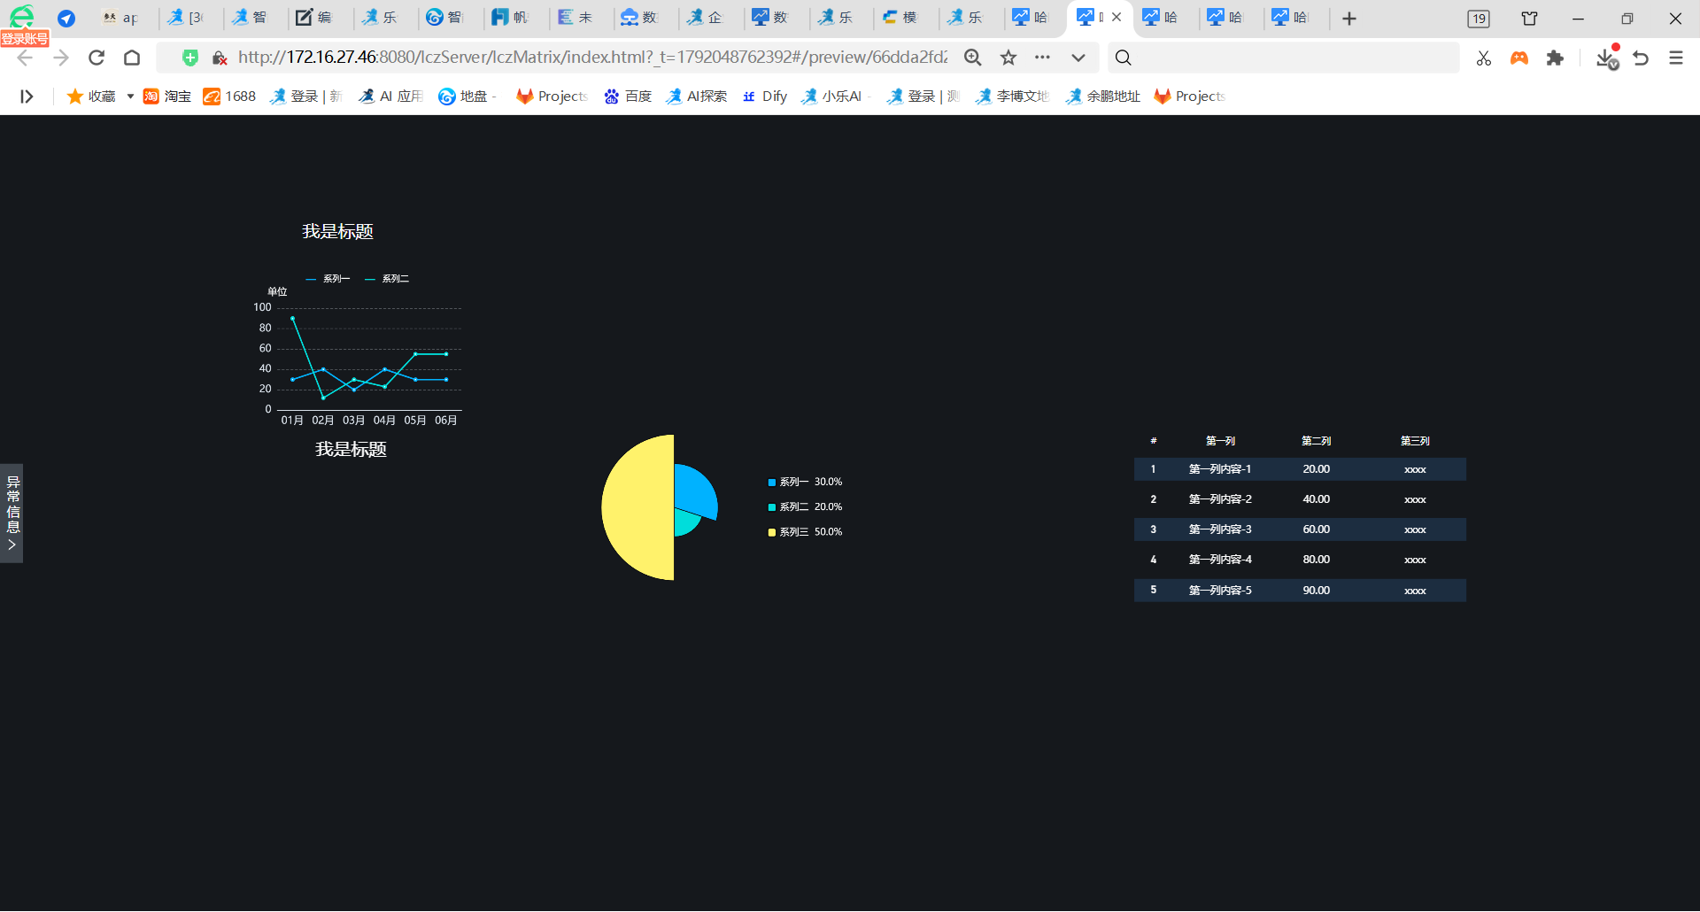Reload the page with the refresh icon
The image size is (1700, 912).
point(97,58)
